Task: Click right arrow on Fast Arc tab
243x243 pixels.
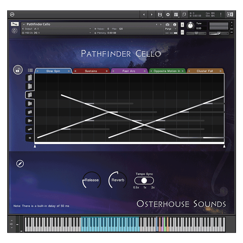Action: point(145,71)
